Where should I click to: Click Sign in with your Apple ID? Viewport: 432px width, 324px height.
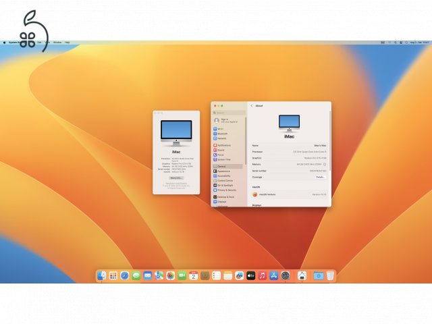coord(227,120)
